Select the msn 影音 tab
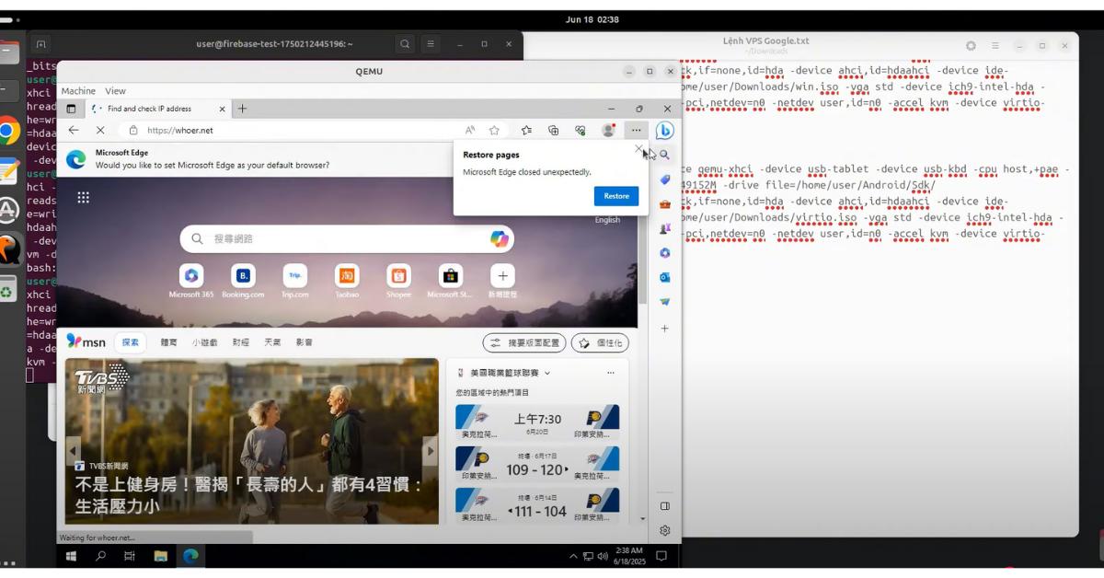The width and height of the screenshot is (1104, 578). point(304,342)
